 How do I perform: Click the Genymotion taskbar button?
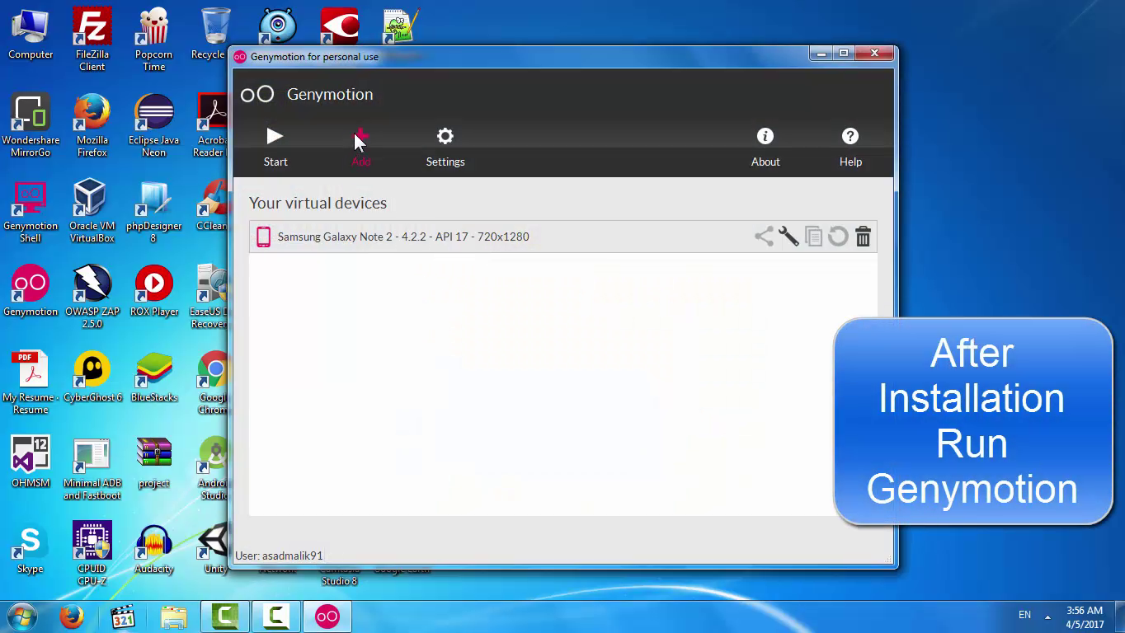(327, 617)
